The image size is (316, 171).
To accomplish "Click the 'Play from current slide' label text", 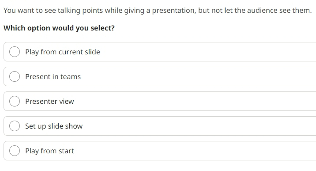I will pos(63,52).
